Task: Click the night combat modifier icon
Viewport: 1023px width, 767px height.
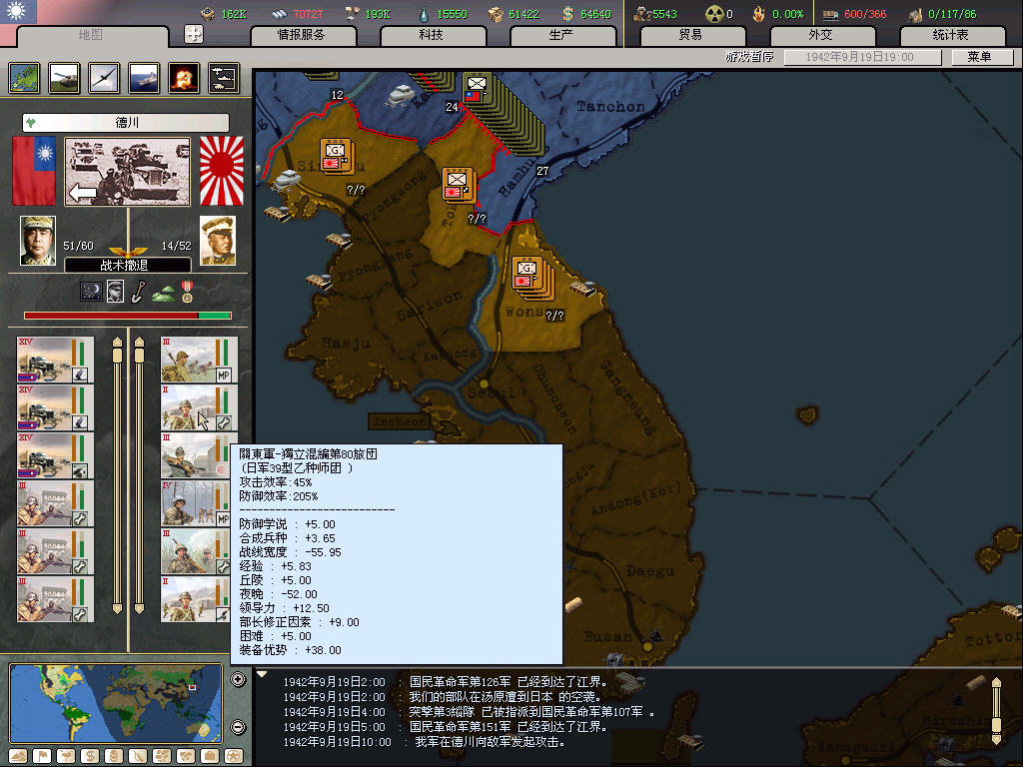Action: (91, 292)
